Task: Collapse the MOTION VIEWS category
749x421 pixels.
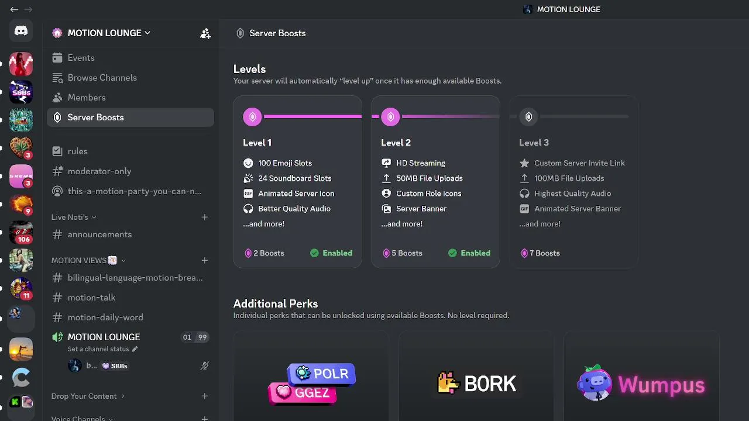Action: click(x=88, y=260)
